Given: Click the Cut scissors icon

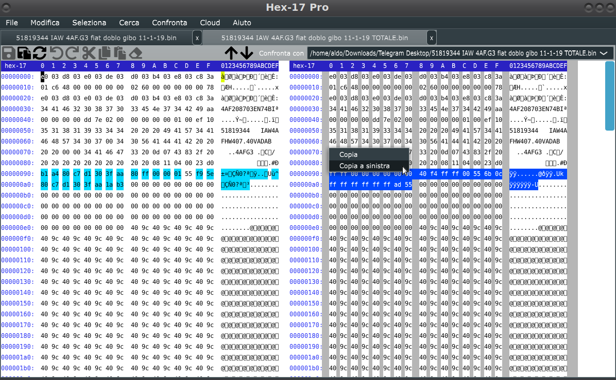Looking at the screenshot, I should click(89, 53).
